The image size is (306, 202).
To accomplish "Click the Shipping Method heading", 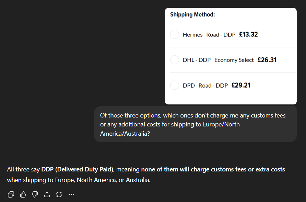I will click(x=192, y=15).
